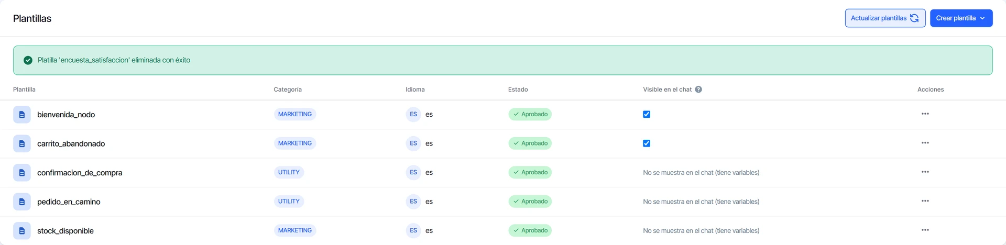This screenshot has width=1006, height=245.
Task: Click the ES language badge for stock_disponible
Action: point(413,230)
